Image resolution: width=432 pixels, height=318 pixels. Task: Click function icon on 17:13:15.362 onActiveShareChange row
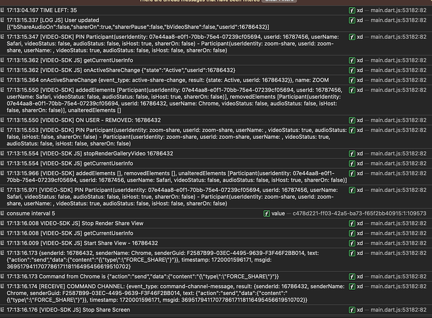pyautogui.click(x=352, y=70)
